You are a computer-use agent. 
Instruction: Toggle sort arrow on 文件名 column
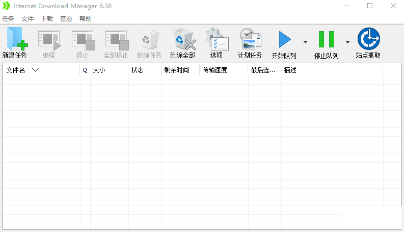[35, 70]
